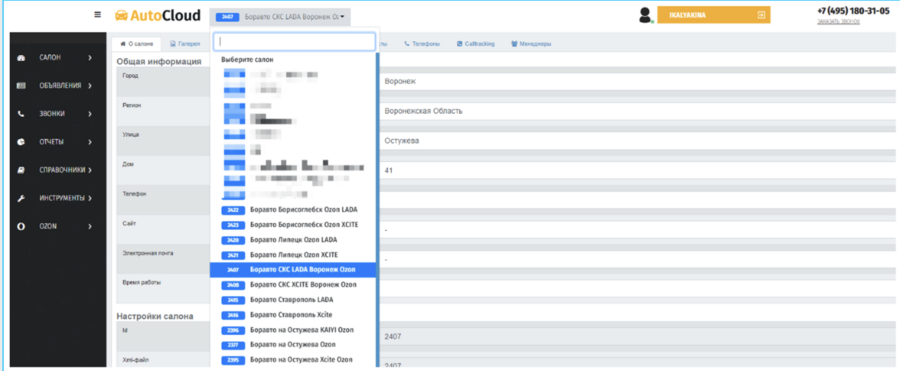The image size is (900, 371).
Task: Click the Выберите салон label
Action: click(x=247, y=60)
